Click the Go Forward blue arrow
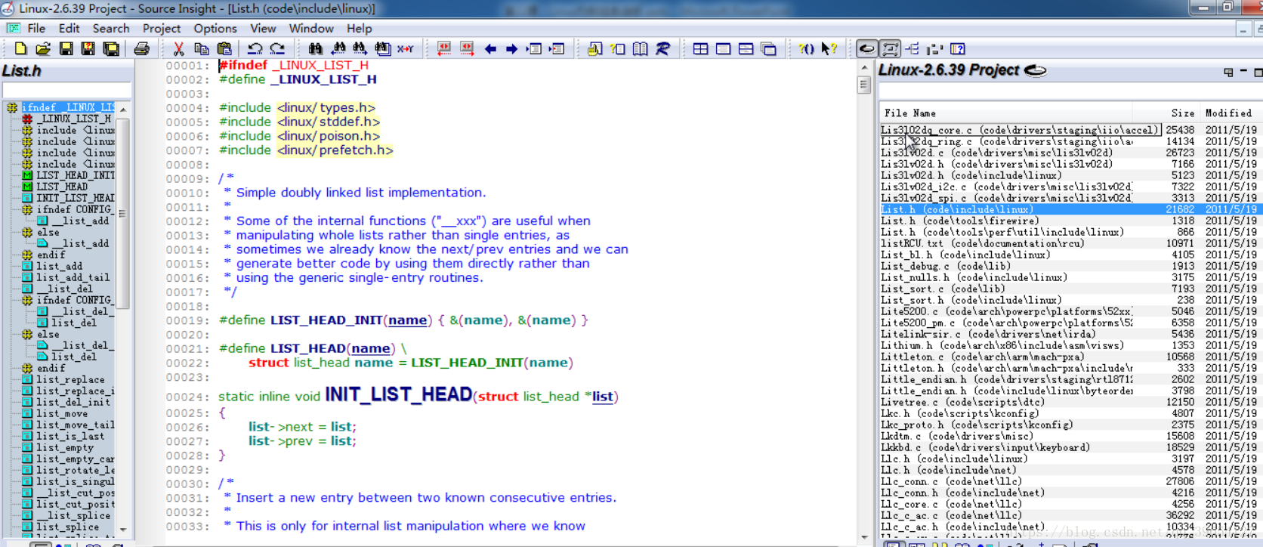Viewport: 1263px width, 547px height. click(512, 49)
